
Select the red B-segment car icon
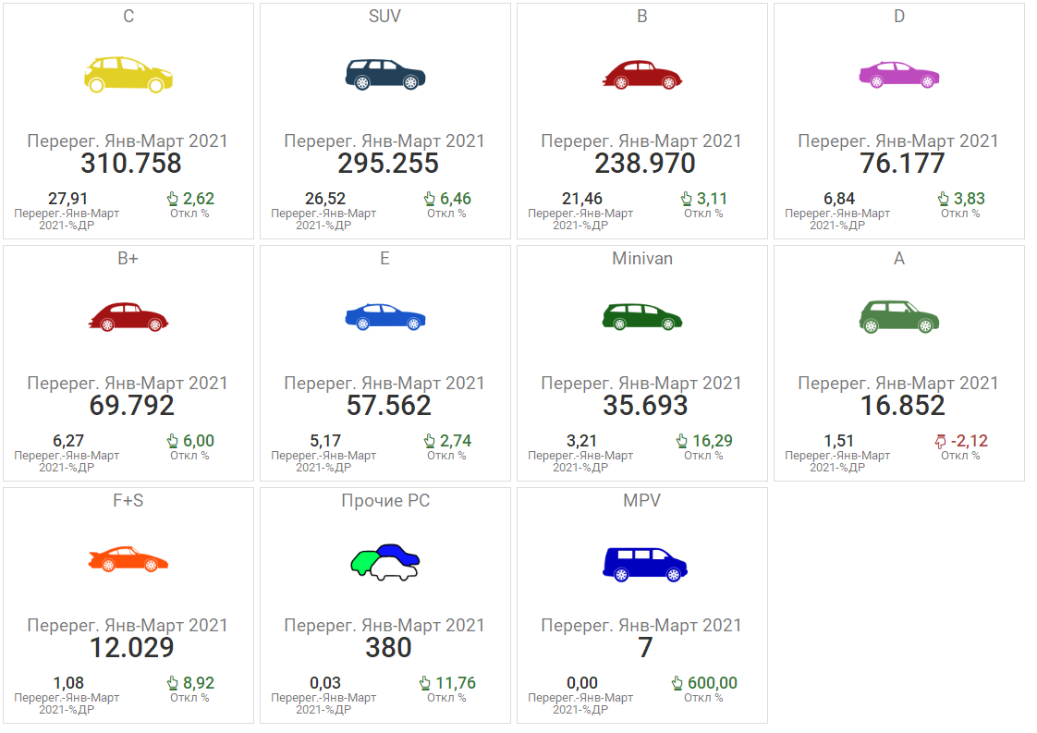point(642,75)
